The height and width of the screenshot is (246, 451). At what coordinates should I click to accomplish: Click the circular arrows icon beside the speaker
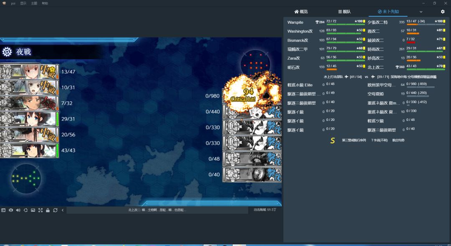coord(25,210)
